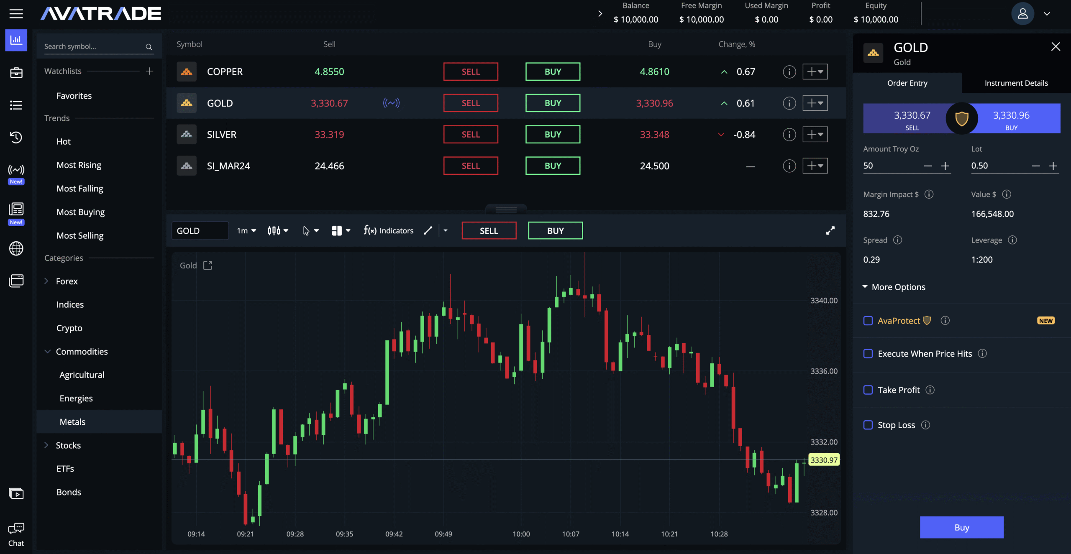Enable the Take Profit checkbox
The width and height of the screenshot is (1071, 554).
[x=868, y=390]
